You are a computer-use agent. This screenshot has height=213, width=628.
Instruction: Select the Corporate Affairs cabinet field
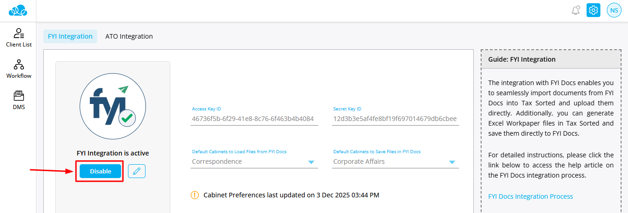389,162
